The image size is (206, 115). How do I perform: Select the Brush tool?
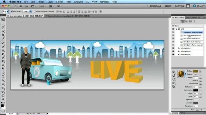coord(3,46)
